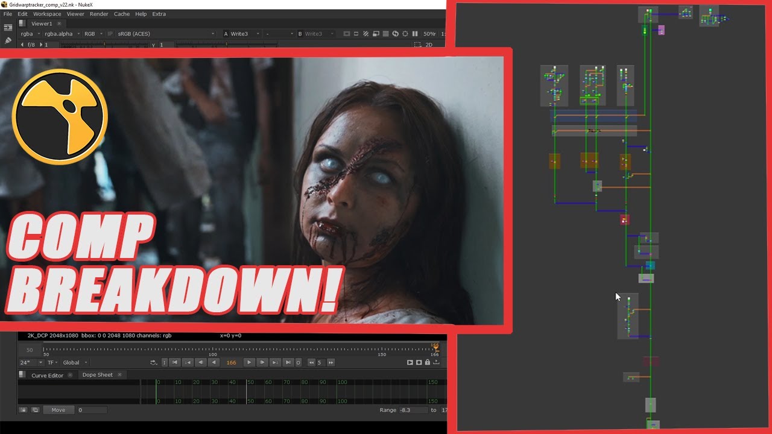This screenshot has height=434, width=772.
Task: Open the File menu
Action: click(x=8, y=14)
